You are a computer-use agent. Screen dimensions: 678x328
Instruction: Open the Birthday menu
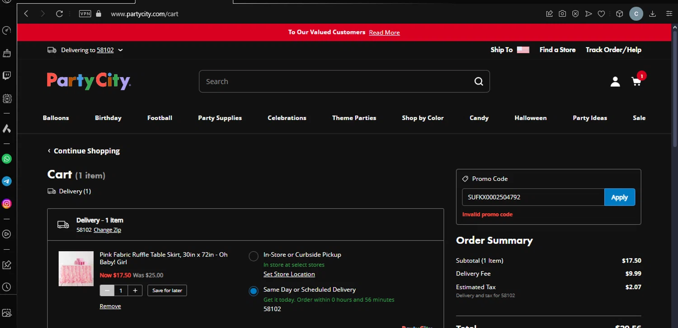108,118
